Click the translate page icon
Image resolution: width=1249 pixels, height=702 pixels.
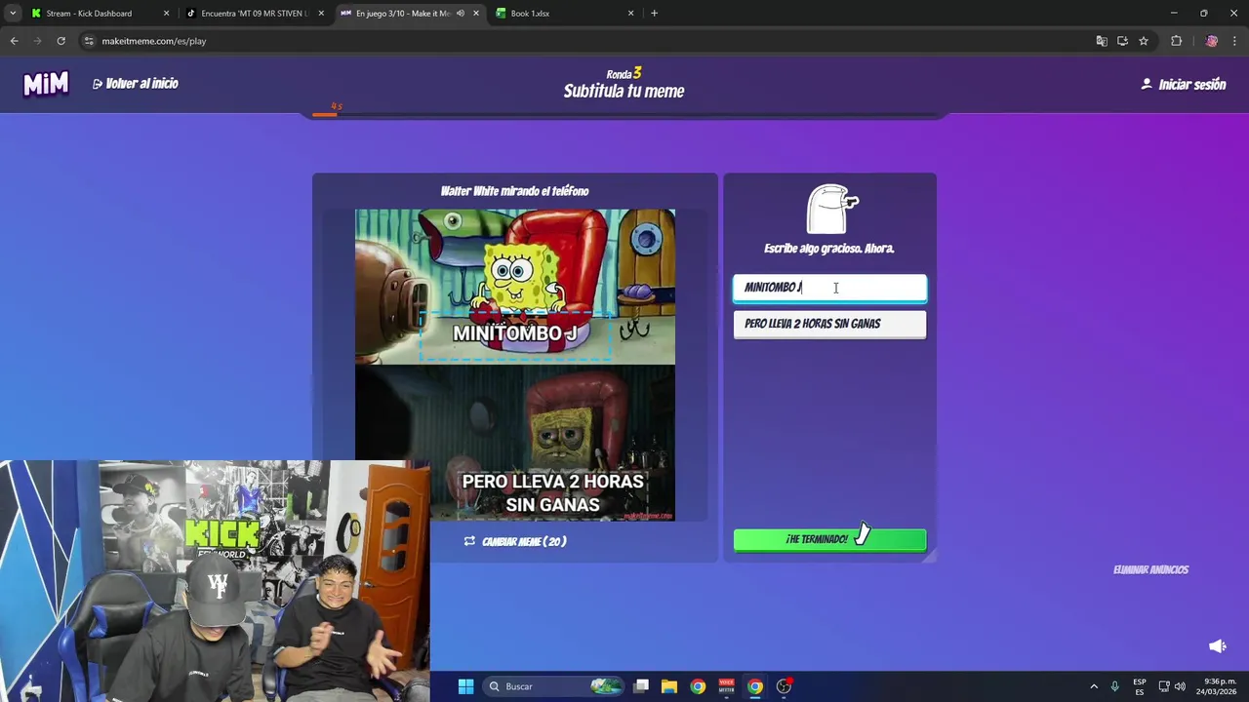coord(1102,41)
